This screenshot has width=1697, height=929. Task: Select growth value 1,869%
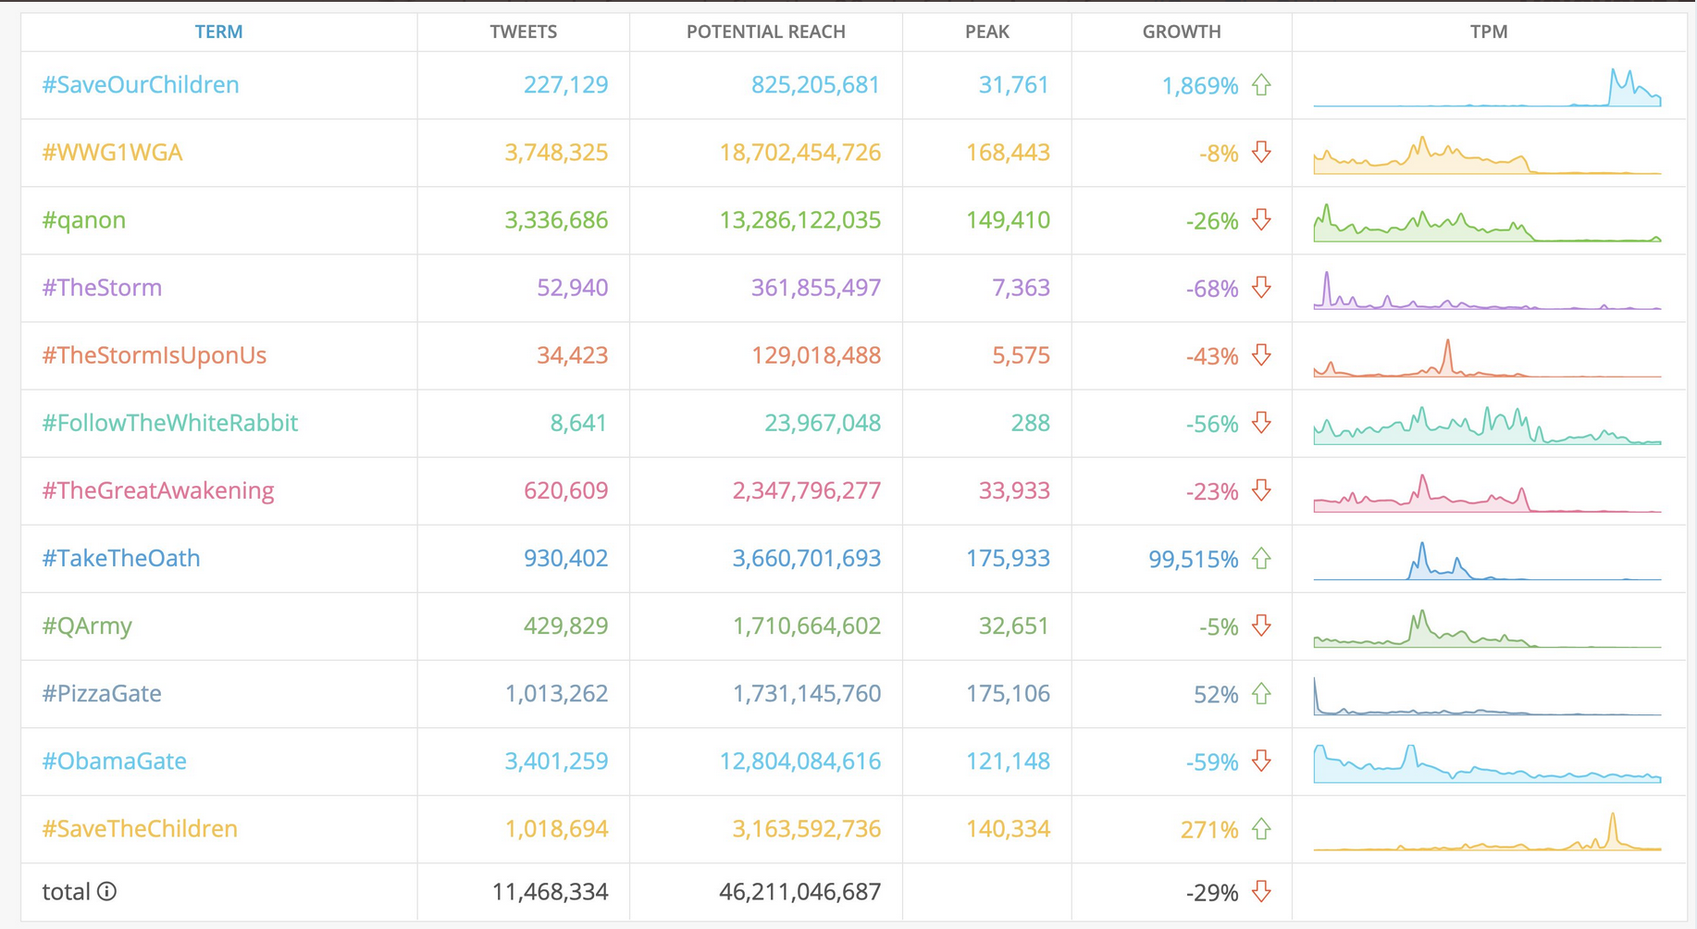coord(1200,85)
